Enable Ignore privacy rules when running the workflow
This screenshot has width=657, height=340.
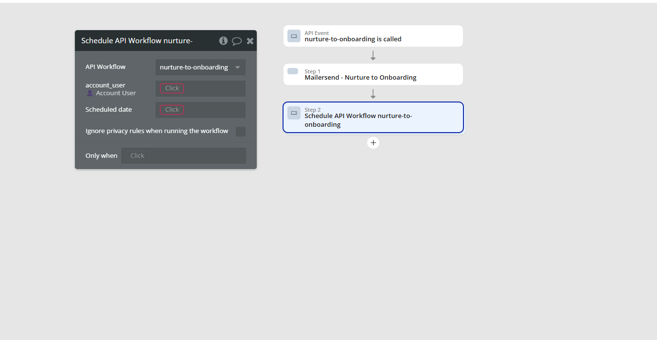(x=241, y=131)
